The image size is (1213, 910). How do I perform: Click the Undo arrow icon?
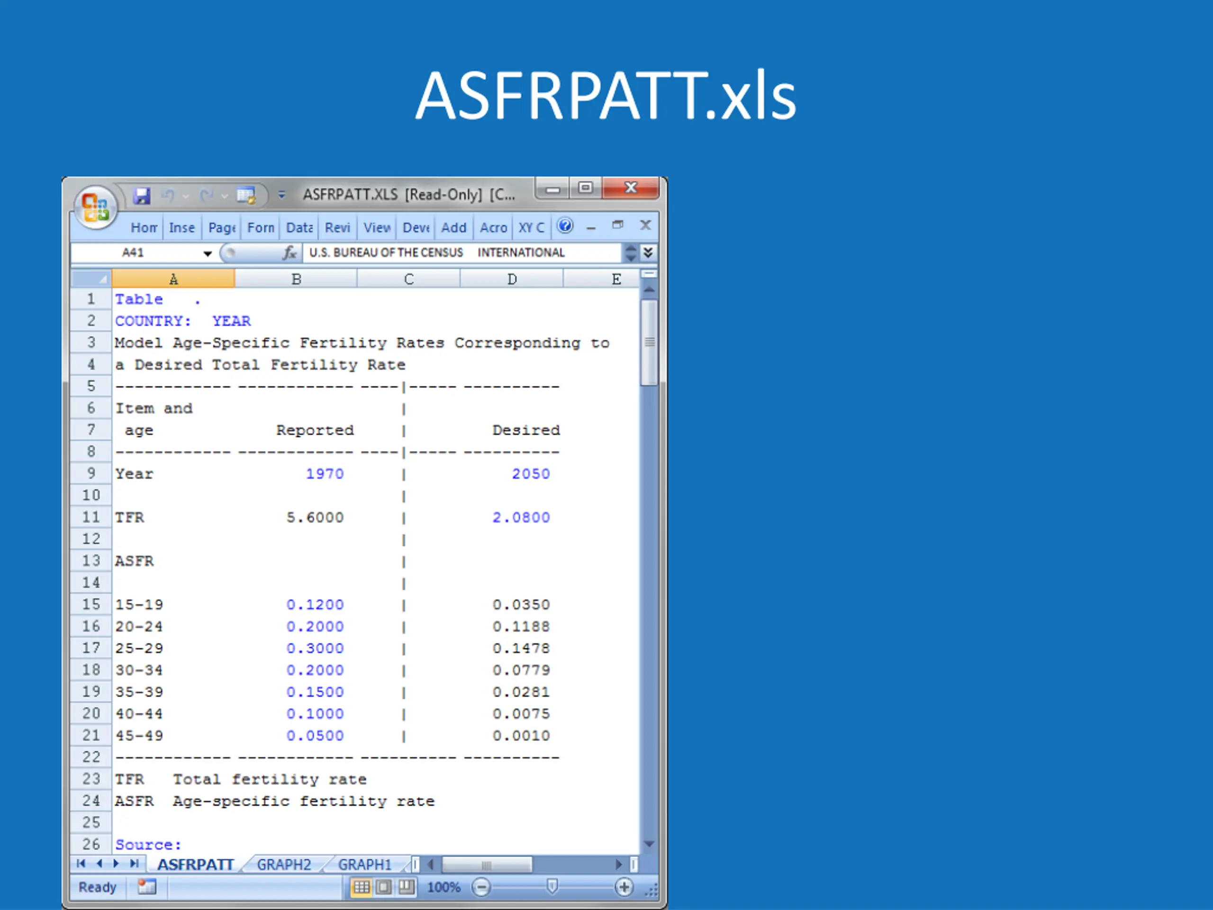click(x=168, y=195)
